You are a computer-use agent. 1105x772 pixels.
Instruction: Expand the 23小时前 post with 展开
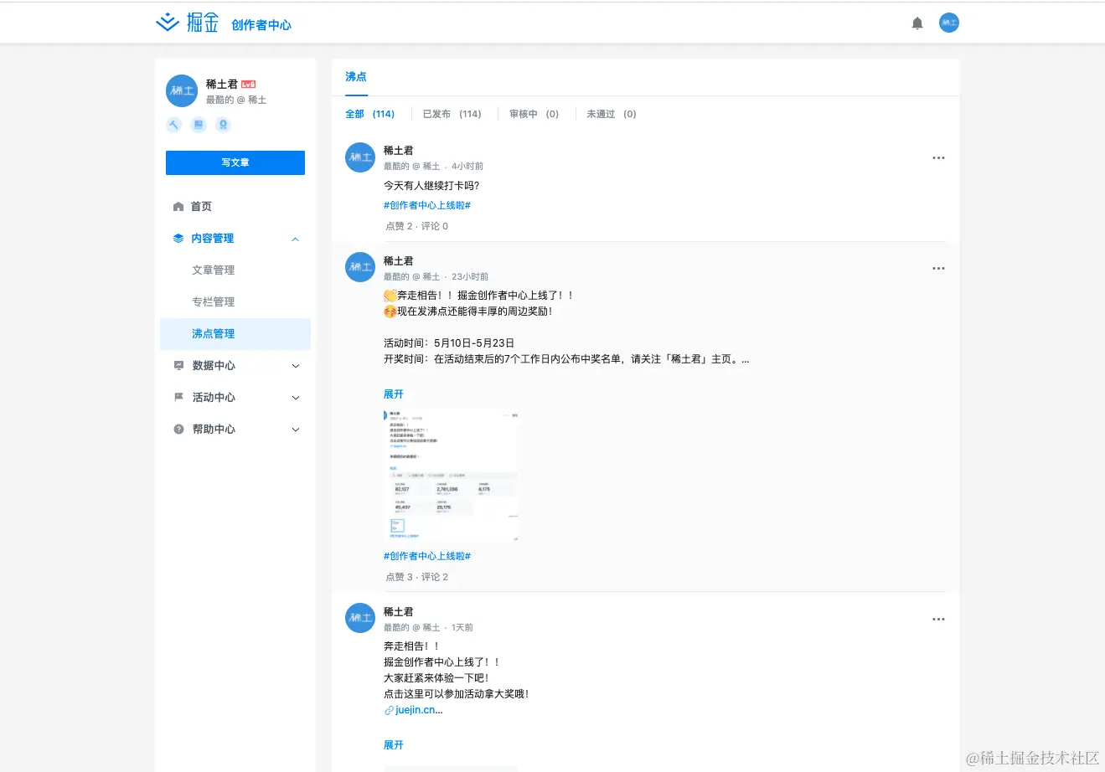coord(393,394)
